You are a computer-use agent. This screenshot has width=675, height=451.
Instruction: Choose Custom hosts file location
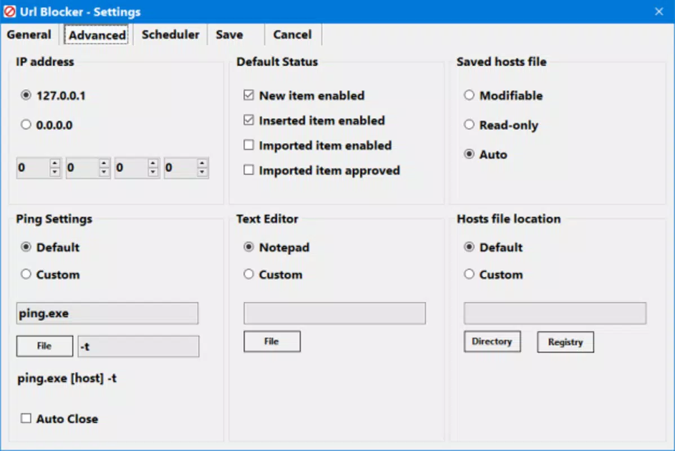point(494,275)
